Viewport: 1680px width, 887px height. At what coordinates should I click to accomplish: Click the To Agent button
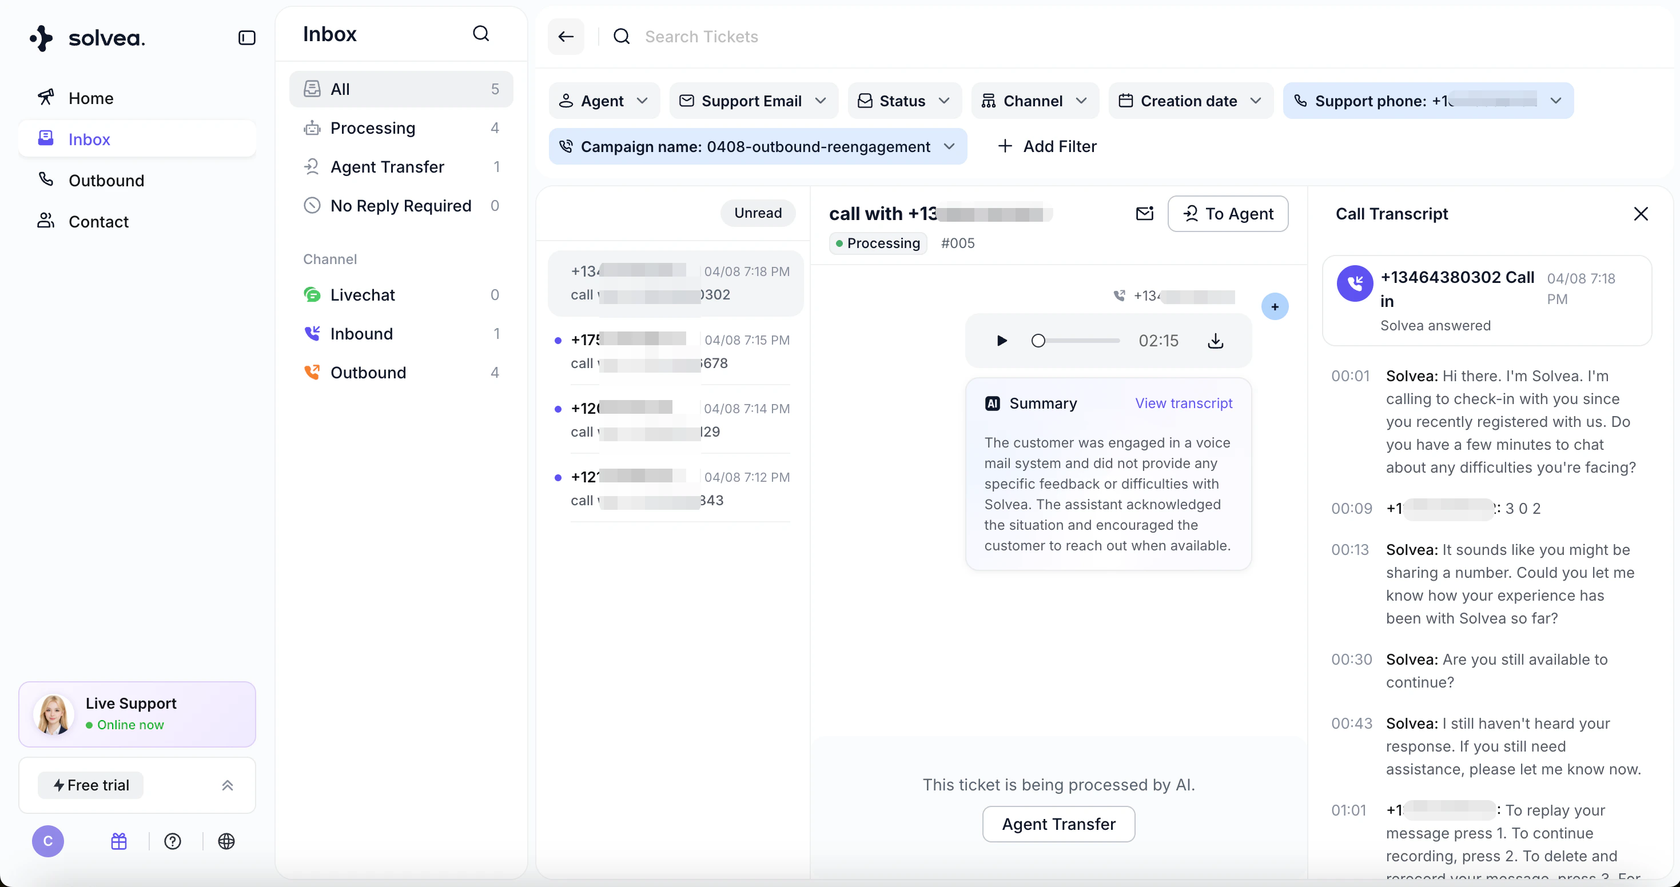pyautogui.click(x=1227, y=214)
